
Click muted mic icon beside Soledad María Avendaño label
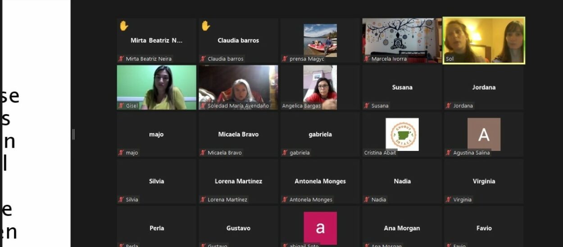pyautogui.click(x=203, y=106)
